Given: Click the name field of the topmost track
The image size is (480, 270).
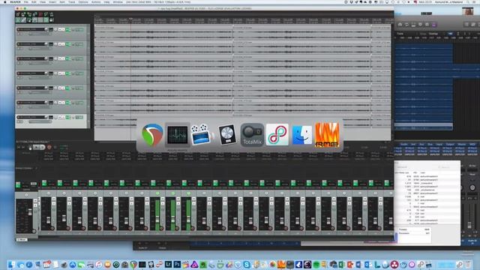Looking at the screenshot, I should [31, 29].
